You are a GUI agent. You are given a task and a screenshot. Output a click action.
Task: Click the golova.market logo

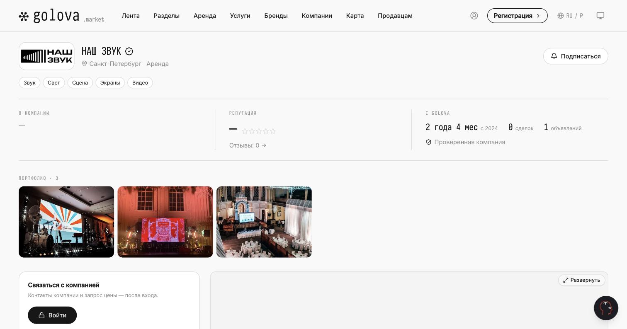click(61, 16)
